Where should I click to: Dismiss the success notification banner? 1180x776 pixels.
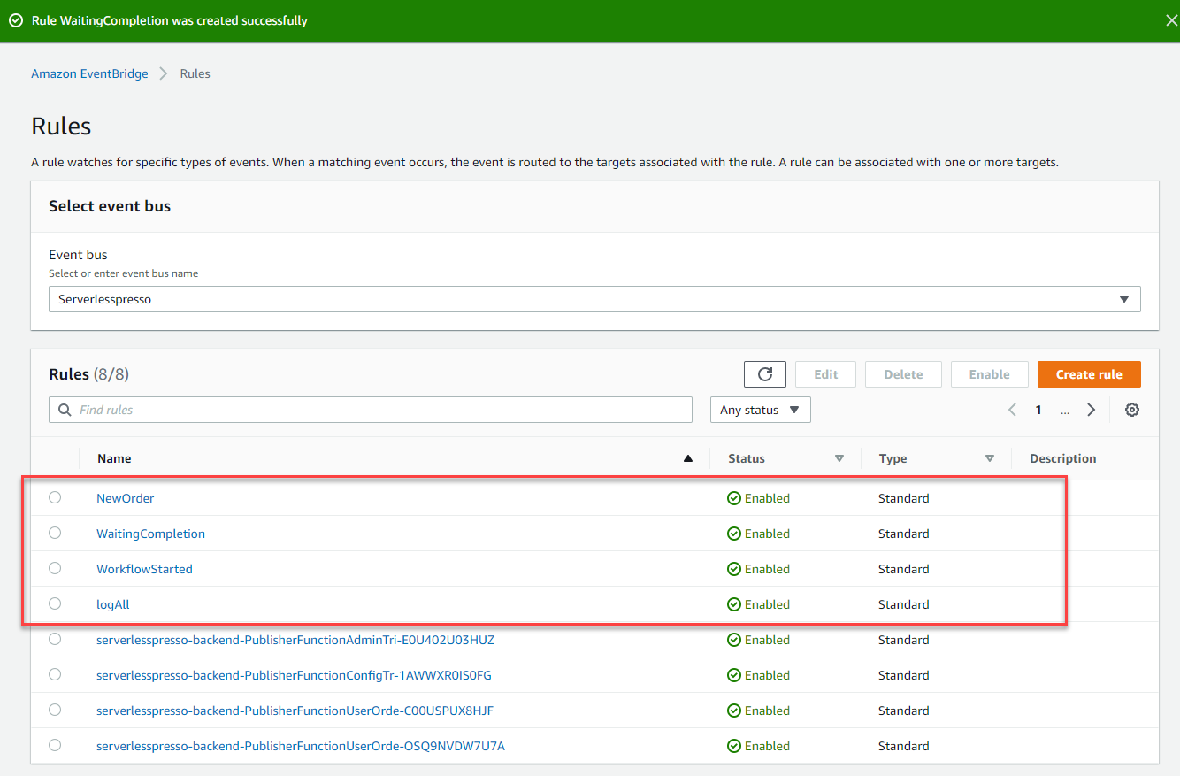(x=1171, y=20)
